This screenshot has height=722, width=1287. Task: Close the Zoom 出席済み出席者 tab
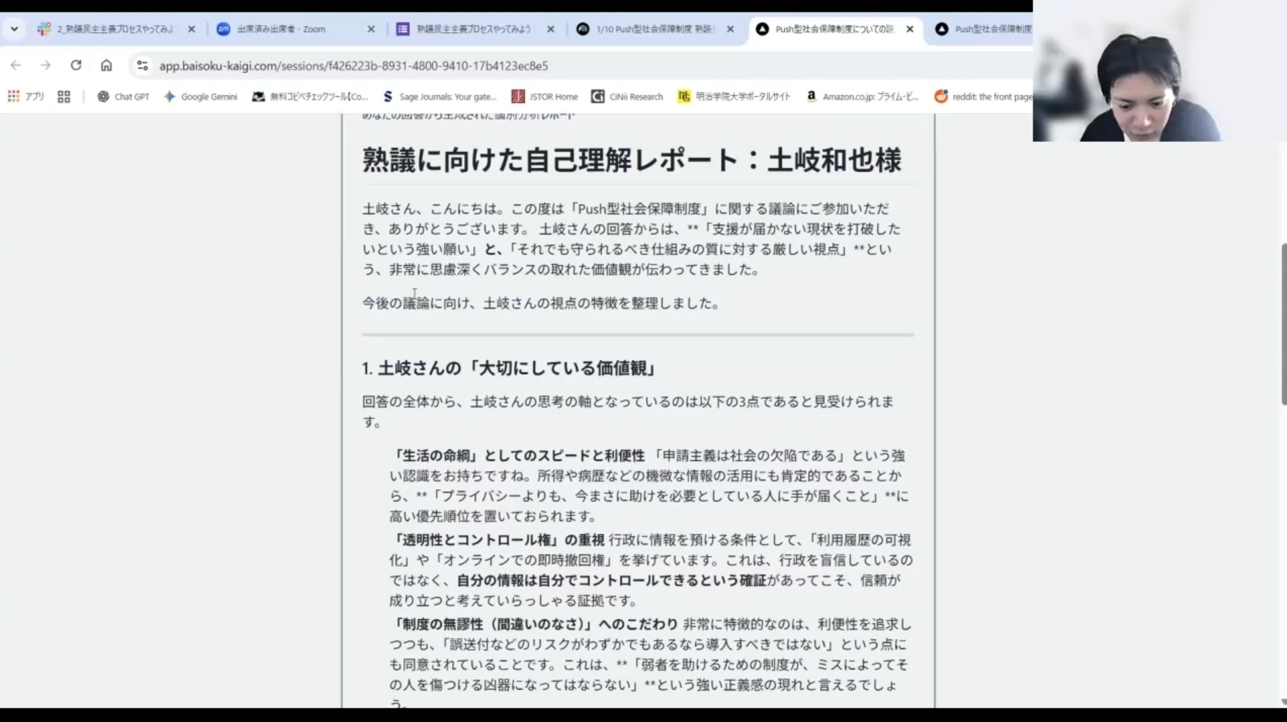pyautogui.click(x=371, y=29)
